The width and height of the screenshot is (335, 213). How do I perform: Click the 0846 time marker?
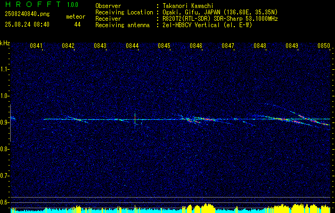pyautogui.click(x=196, y=46)
